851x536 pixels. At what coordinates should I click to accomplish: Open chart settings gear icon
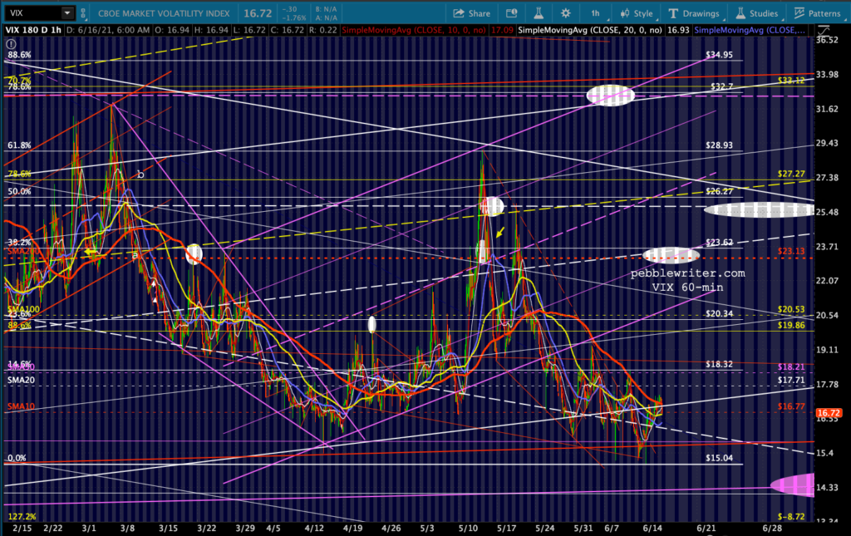click(x=565, y=13)
